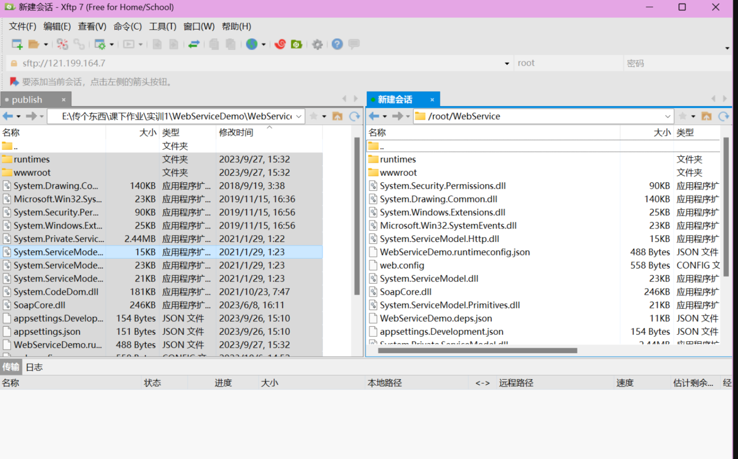Click the Help question-mark icon
This screenshot has width=738, height=459.
337,44
